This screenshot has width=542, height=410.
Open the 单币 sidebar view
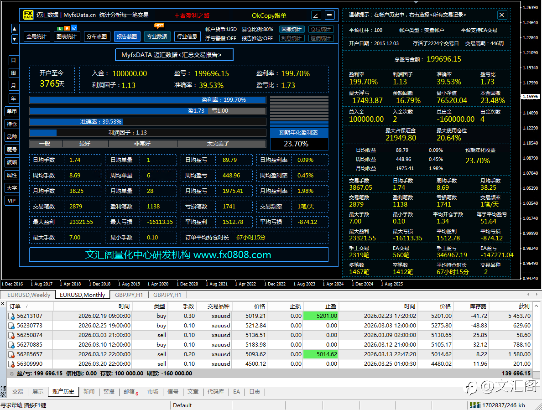[x=12, y=111]
